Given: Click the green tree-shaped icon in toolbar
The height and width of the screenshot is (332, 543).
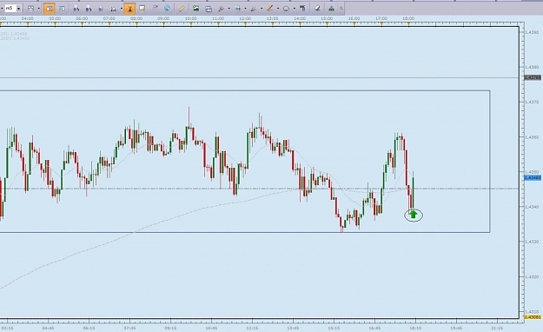Looking at the screenshot, I should pos(331,9).
